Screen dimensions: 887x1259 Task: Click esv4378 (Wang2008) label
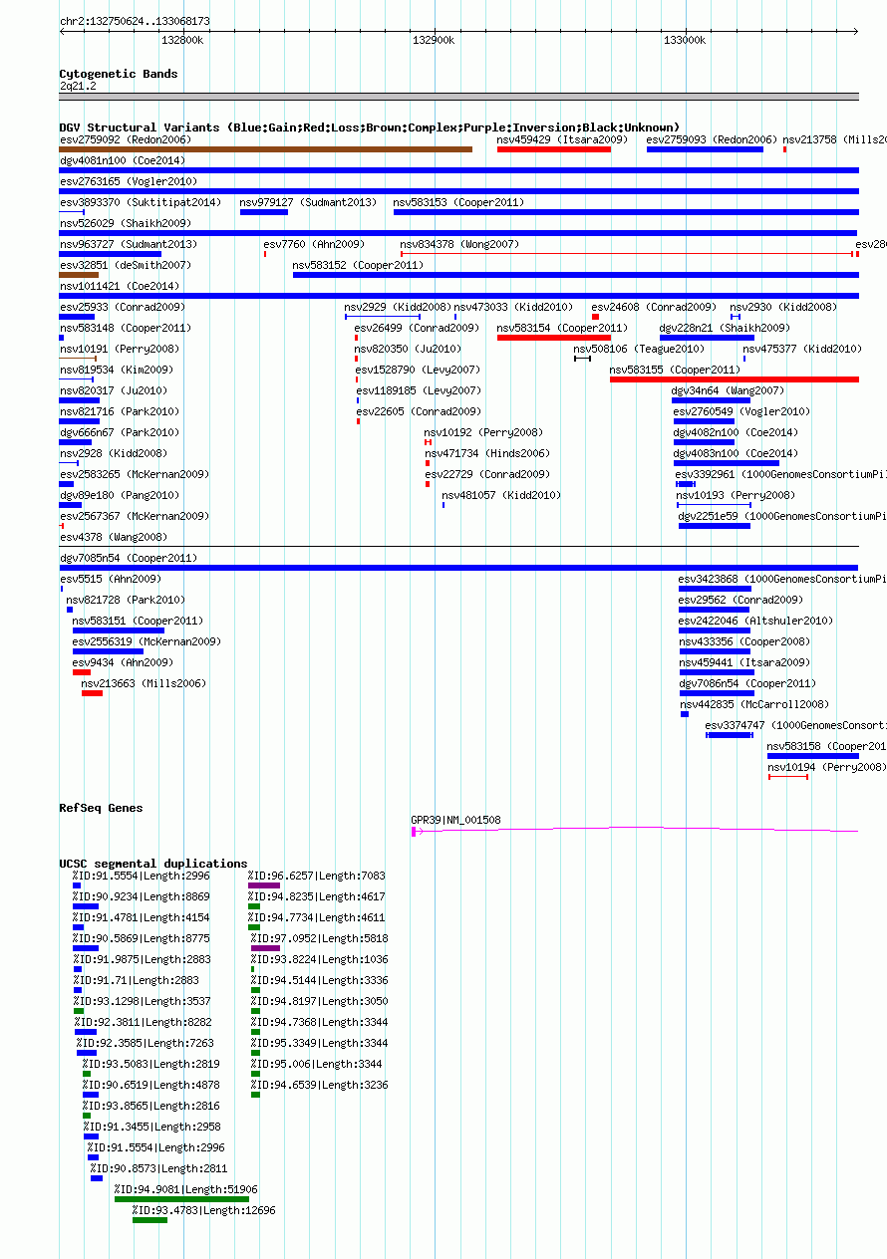pyautogui.click(x=113, y=537)
